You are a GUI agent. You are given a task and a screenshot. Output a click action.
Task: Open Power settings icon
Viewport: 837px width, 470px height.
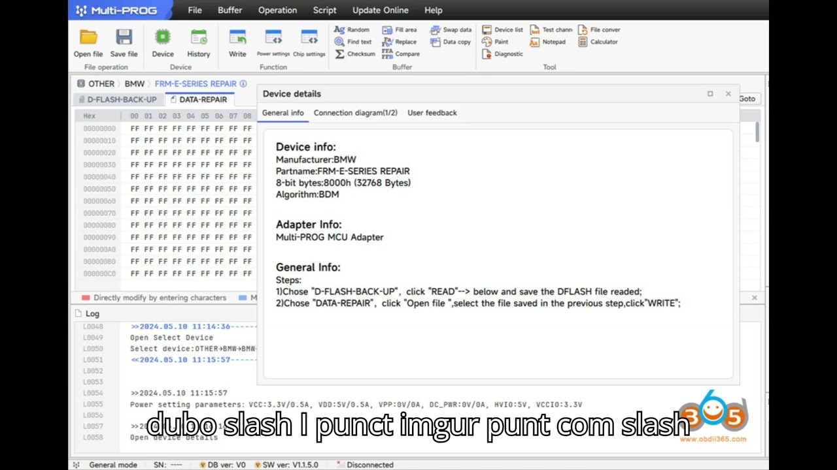click(273, 43)
